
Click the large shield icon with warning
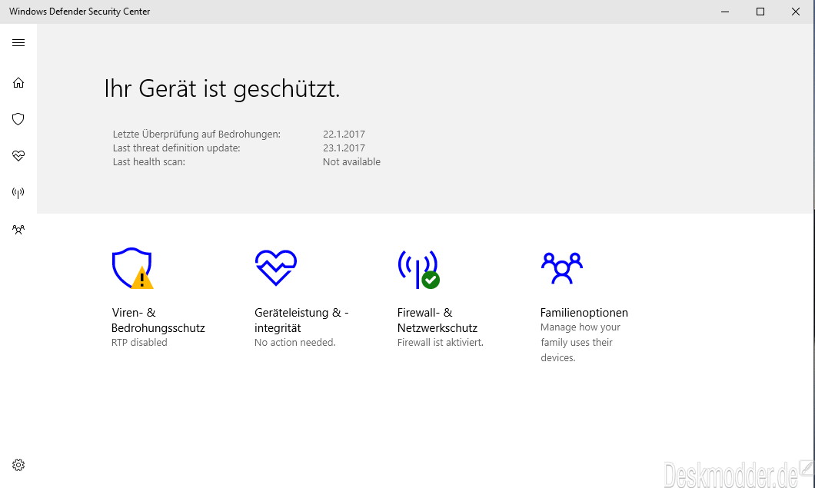pyautogui.click(x=132, y=268)
